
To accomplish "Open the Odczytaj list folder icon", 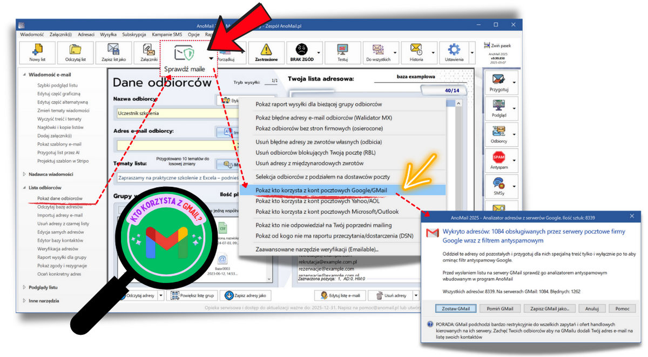I will (x=76, y=50).
